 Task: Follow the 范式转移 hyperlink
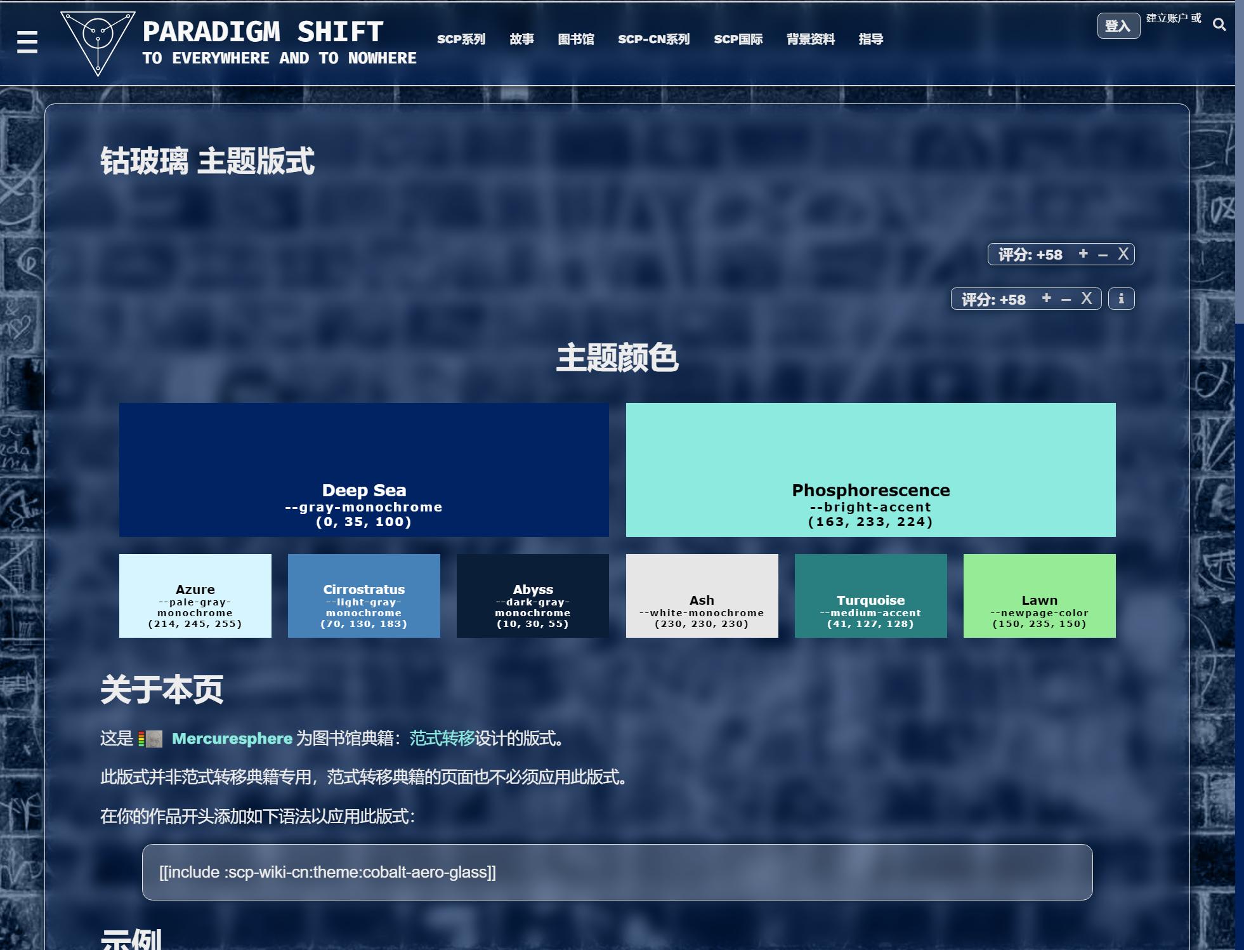tap(442, 738)
